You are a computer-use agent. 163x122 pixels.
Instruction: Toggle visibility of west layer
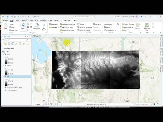click(x=6, y=54)
